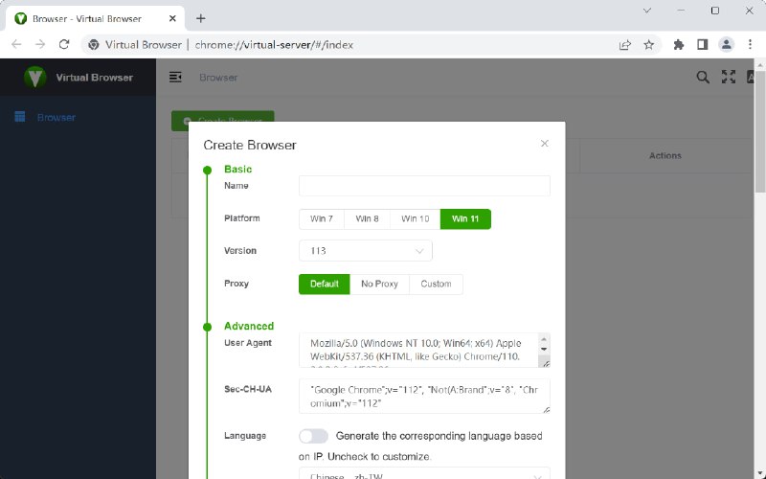Close the Create Browser dialog
766x479 pixels.
pyautogui.click(x=545, y=143)
